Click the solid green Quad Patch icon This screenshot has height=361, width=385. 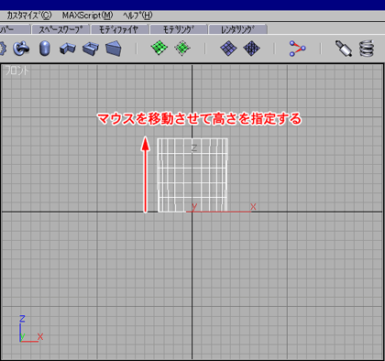point(159,48)
